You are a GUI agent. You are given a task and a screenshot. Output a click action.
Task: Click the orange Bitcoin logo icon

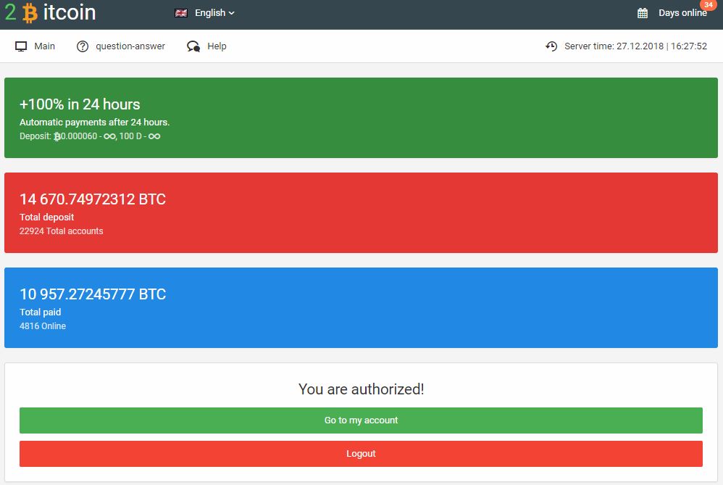pos(30,12)
